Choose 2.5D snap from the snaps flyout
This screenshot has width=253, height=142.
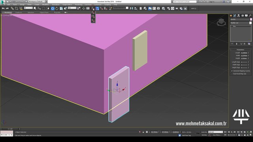tap(93, 17)
